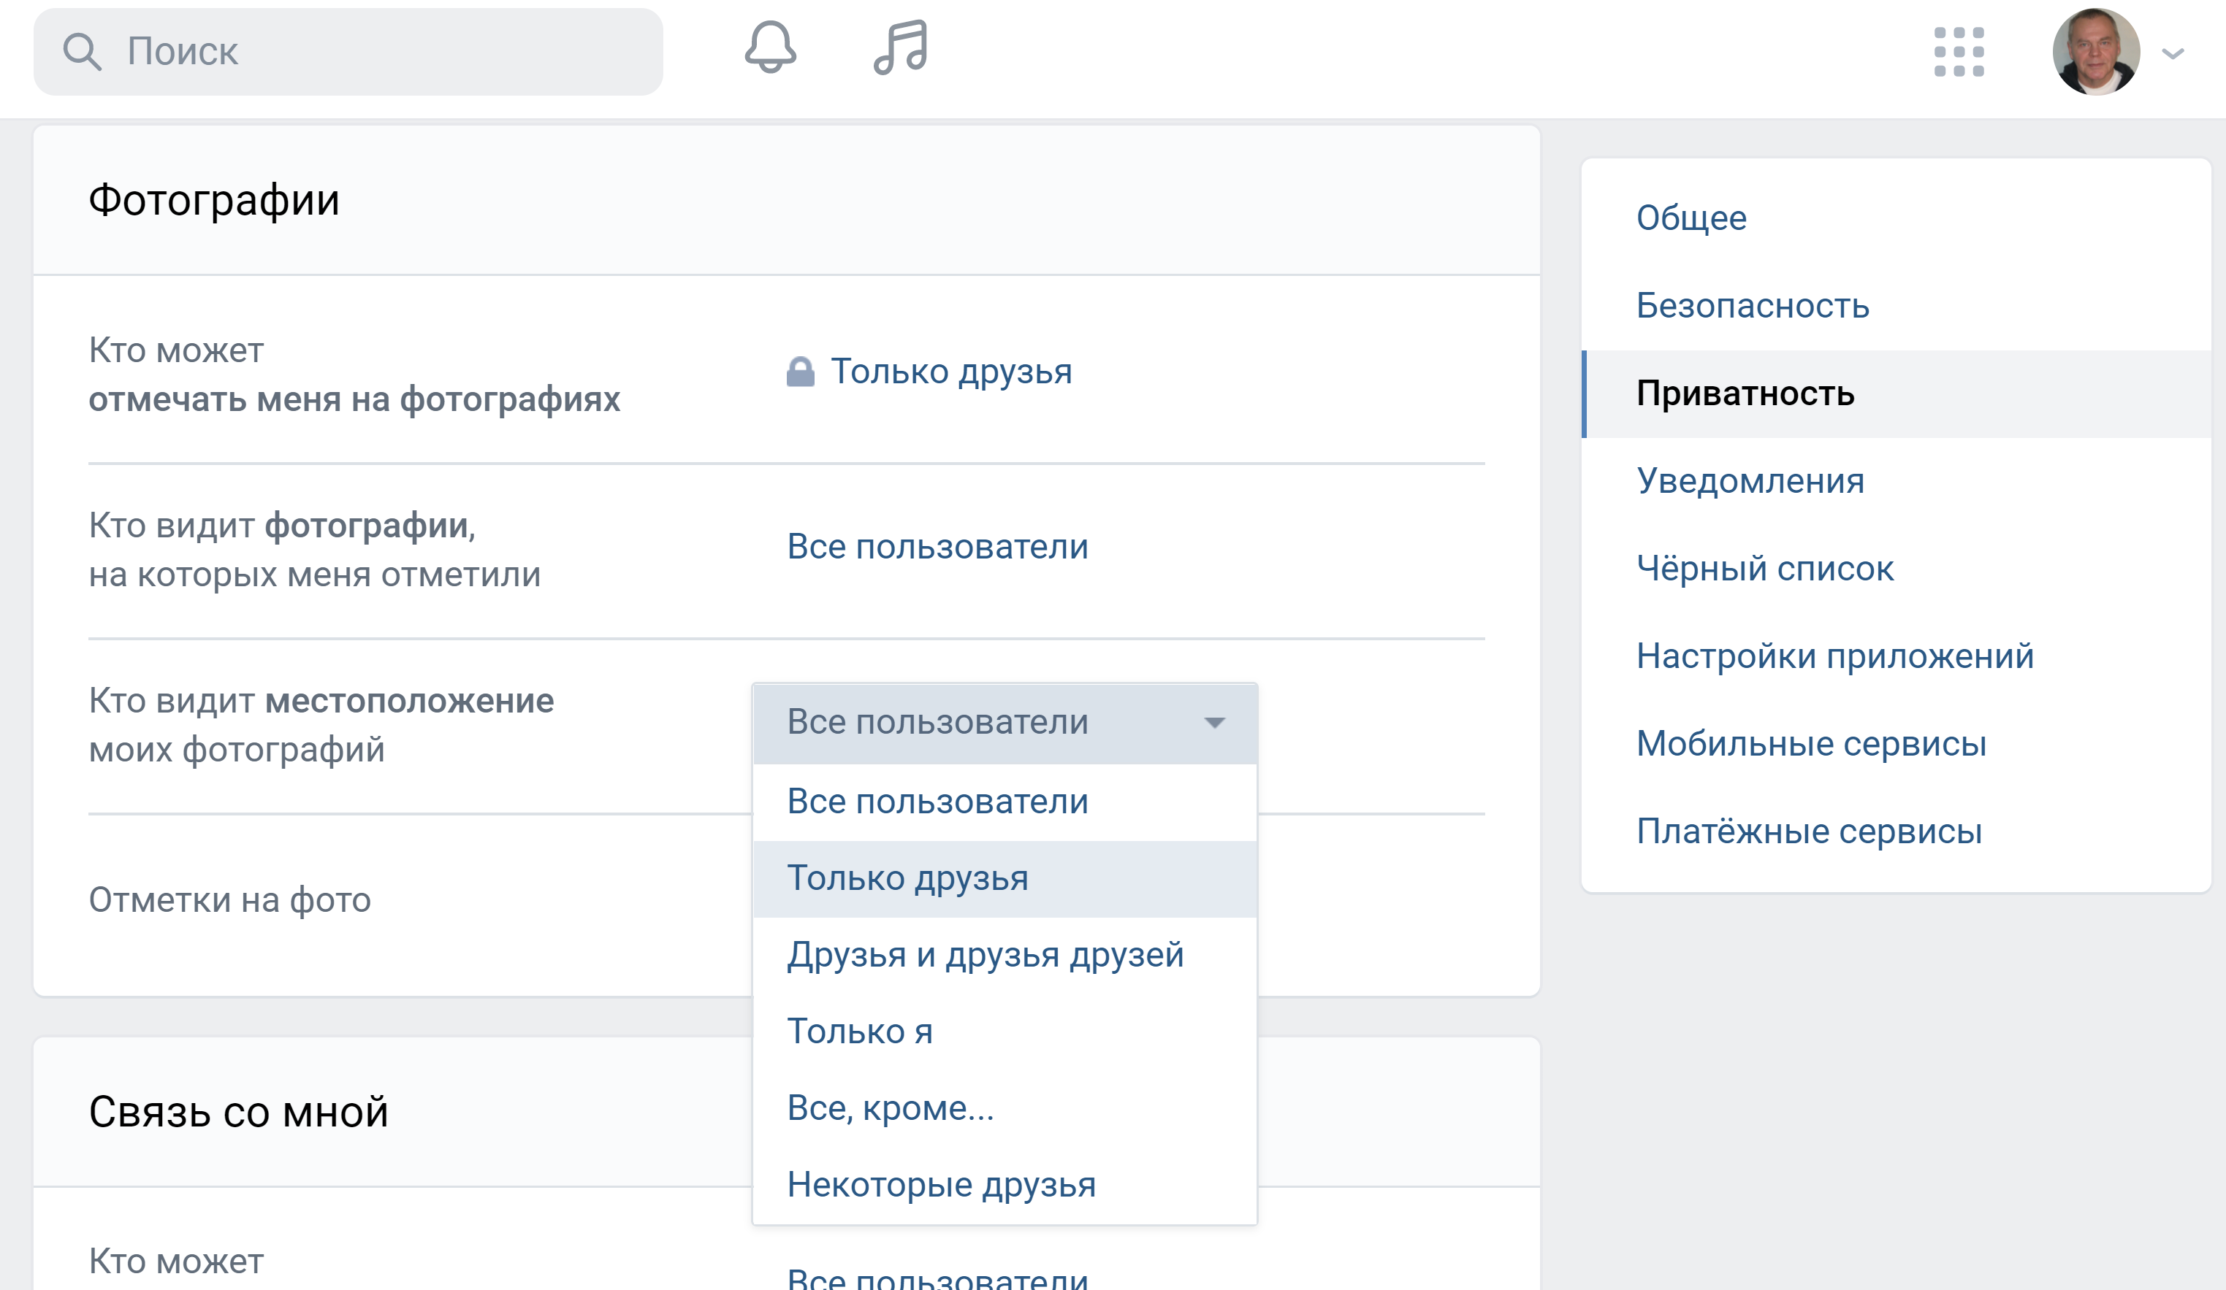
Task: Select the Приватность settings section
Action: pos(1896,393)
